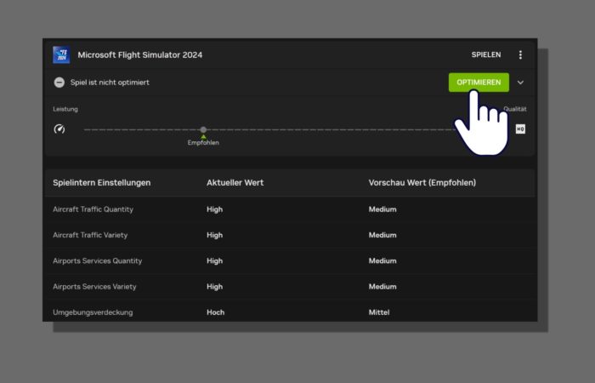Select the Umgebungsverdeckung row label
This screenshot has height=383, width=595.
point(93,312)
